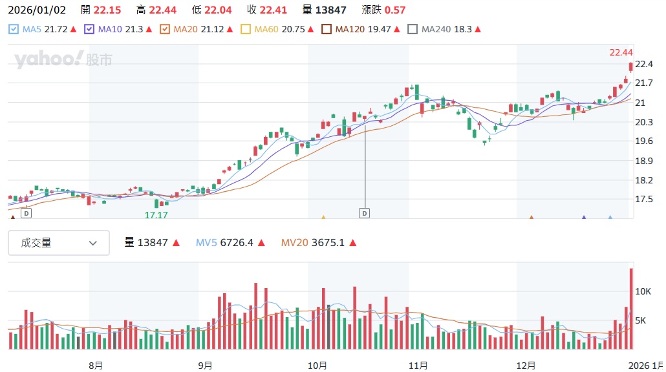The width and height of the screenshot is (666, 372).
Task: Click the latest candlestick below 22.44
Action: (630, 67)
